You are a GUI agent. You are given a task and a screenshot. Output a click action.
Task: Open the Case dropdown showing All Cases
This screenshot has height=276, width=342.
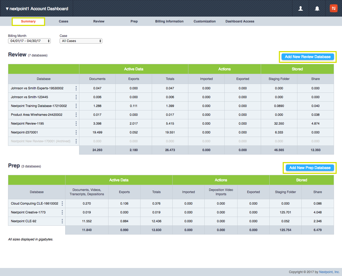81,41
